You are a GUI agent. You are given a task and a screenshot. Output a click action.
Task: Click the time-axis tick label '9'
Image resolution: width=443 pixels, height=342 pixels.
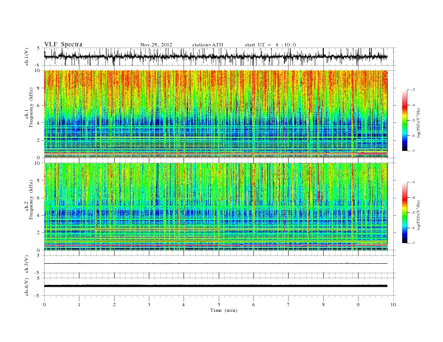pyautogui.click(x=358, y=305)
